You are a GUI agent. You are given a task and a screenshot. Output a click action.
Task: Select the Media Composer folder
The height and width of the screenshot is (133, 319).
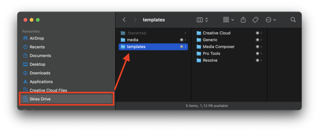[219, 47]
